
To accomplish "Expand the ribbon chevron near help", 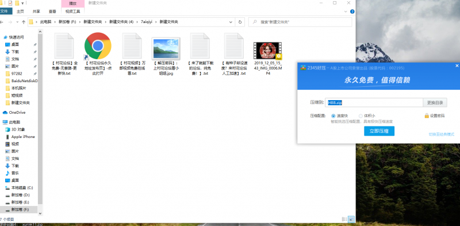I will tap(346, 12).
